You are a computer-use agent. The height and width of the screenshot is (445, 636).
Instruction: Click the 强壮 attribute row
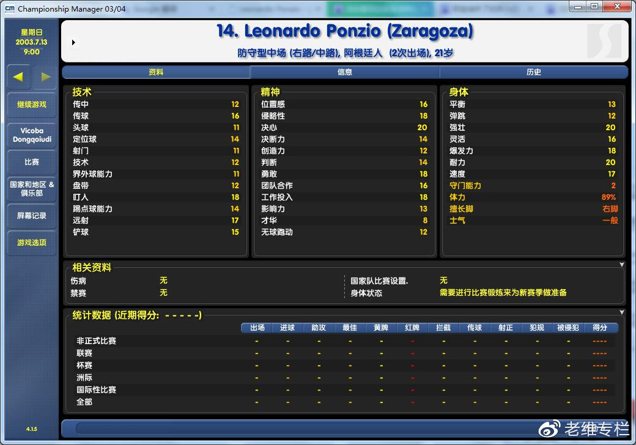tap(532, 127)
